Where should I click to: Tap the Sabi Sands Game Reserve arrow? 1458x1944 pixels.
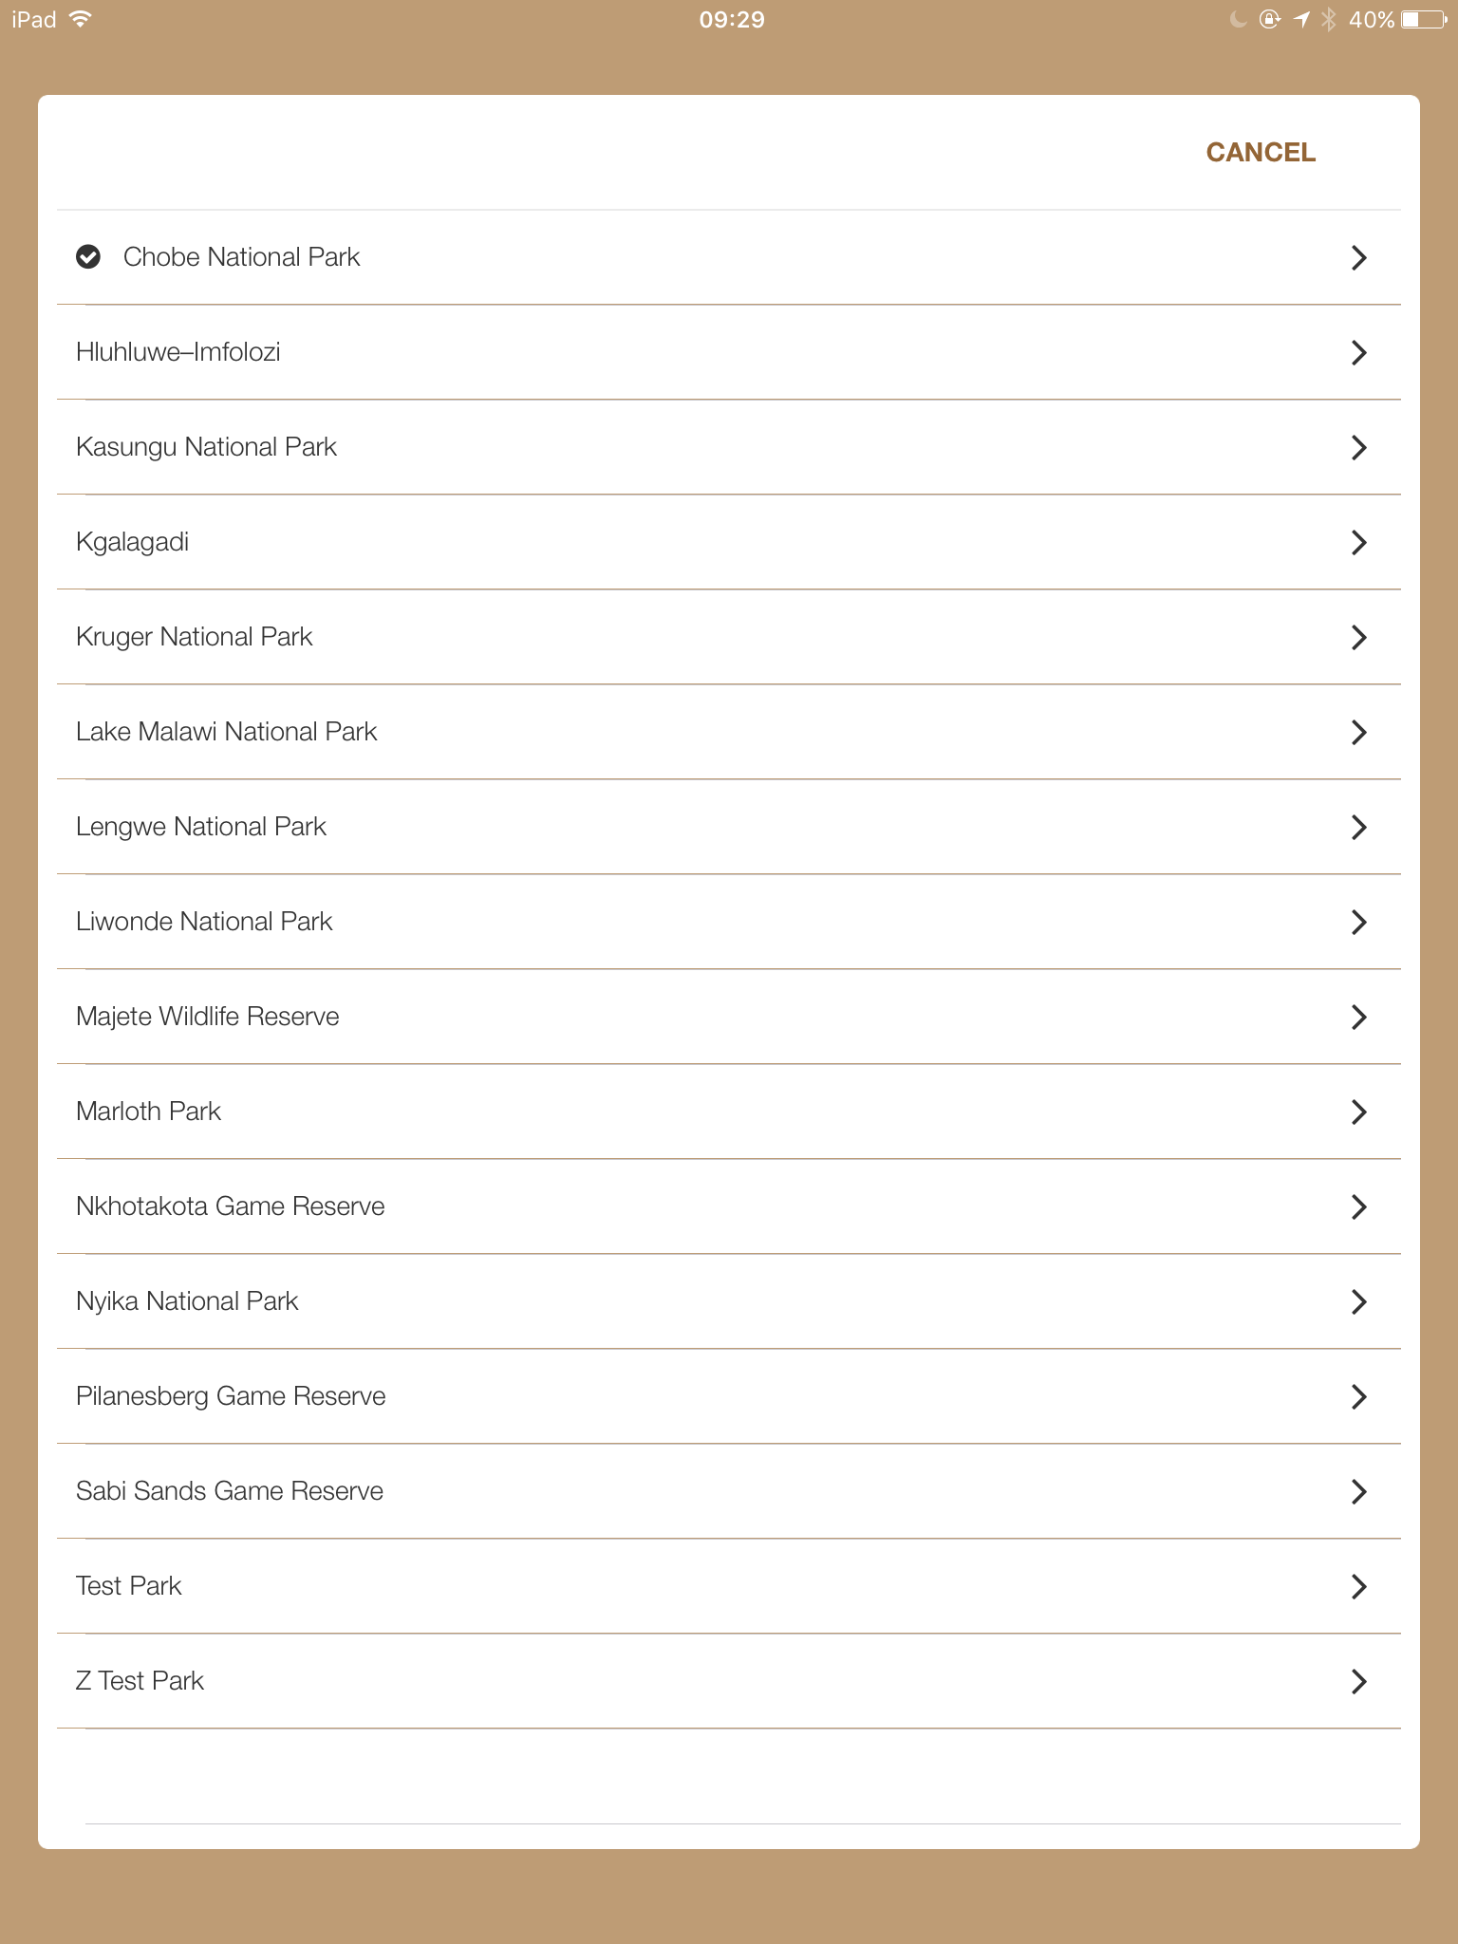1358,1491
